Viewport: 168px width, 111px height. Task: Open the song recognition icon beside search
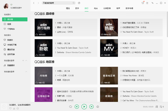pyautogui.click(x=79, y=3)
